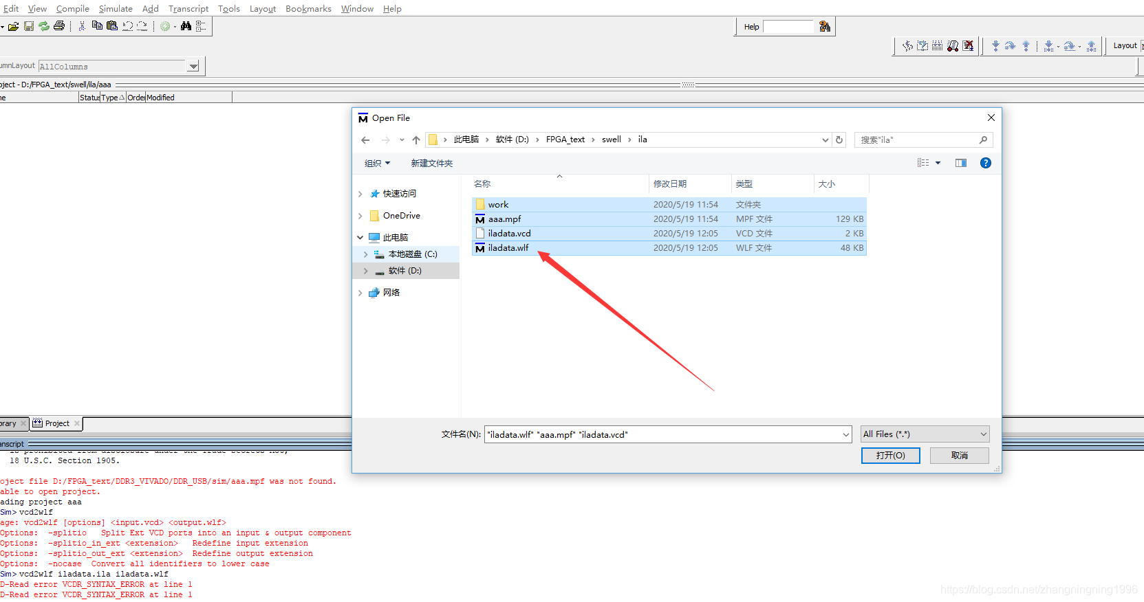Select the iladata.vcd file
Image resolution: width=1144 pixels, height=602 pixels.
click(x=669, y=234)
